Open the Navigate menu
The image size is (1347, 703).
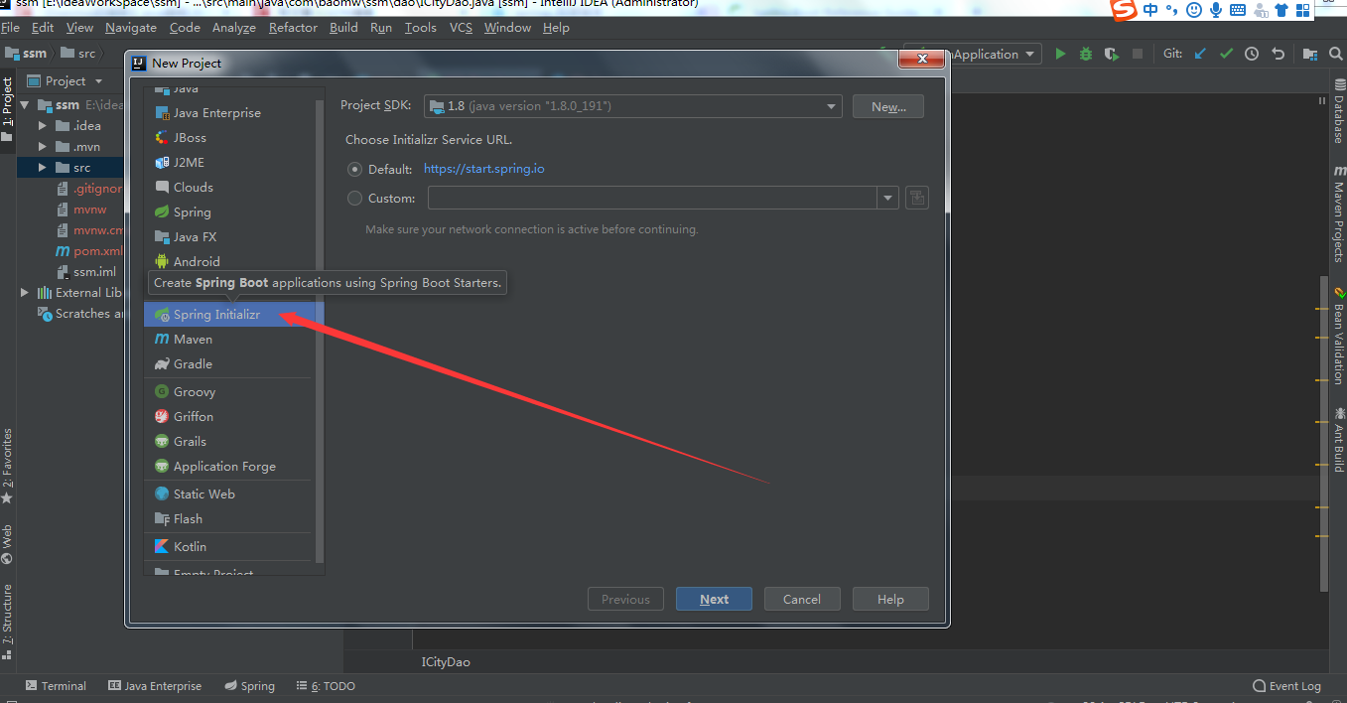[131, 28]
